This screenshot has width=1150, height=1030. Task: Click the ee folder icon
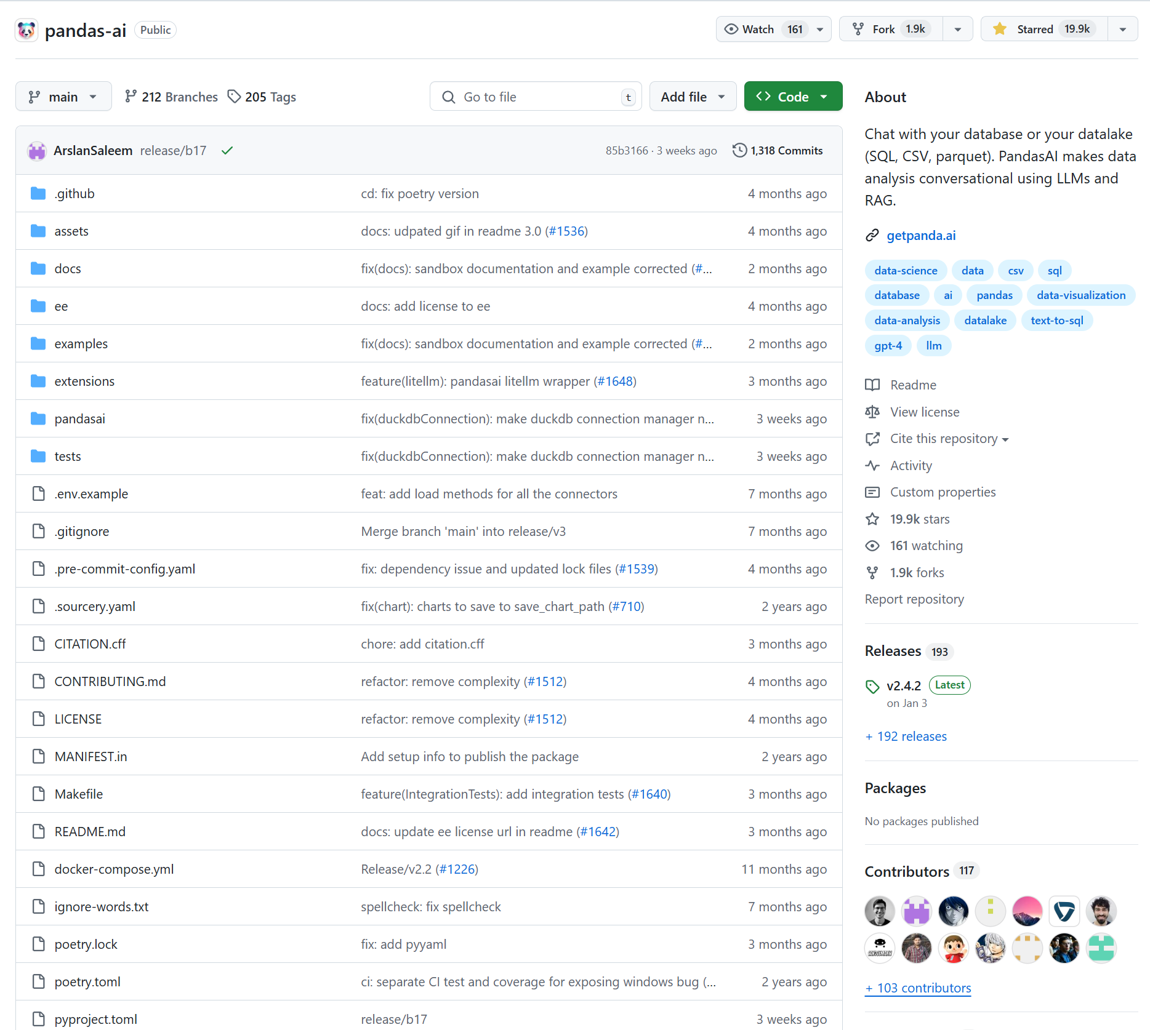click(x=38, y=306)
